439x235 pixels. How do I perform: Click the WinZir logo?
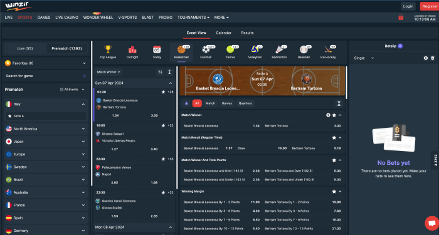click(18, 6)
